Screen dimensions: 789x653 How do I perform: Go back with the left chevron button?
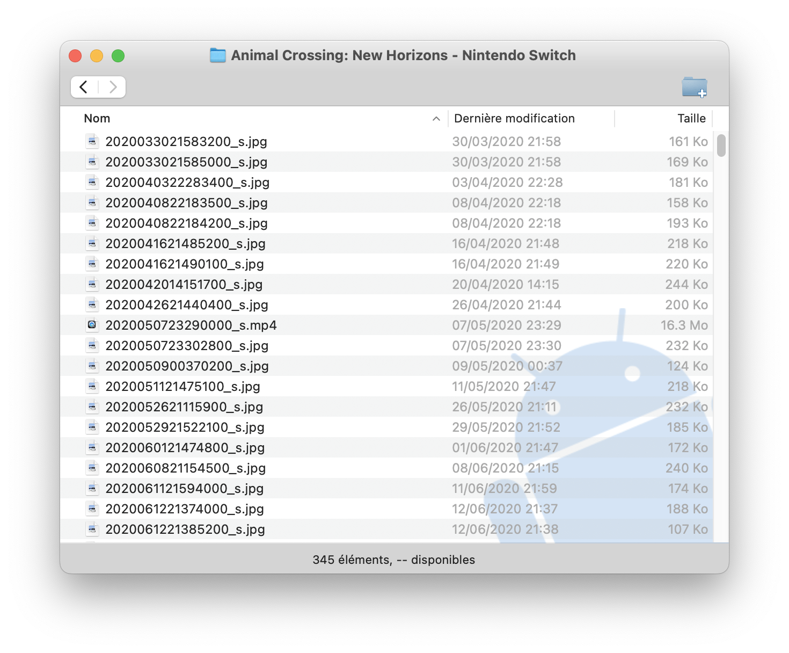(x=84, y=87)
